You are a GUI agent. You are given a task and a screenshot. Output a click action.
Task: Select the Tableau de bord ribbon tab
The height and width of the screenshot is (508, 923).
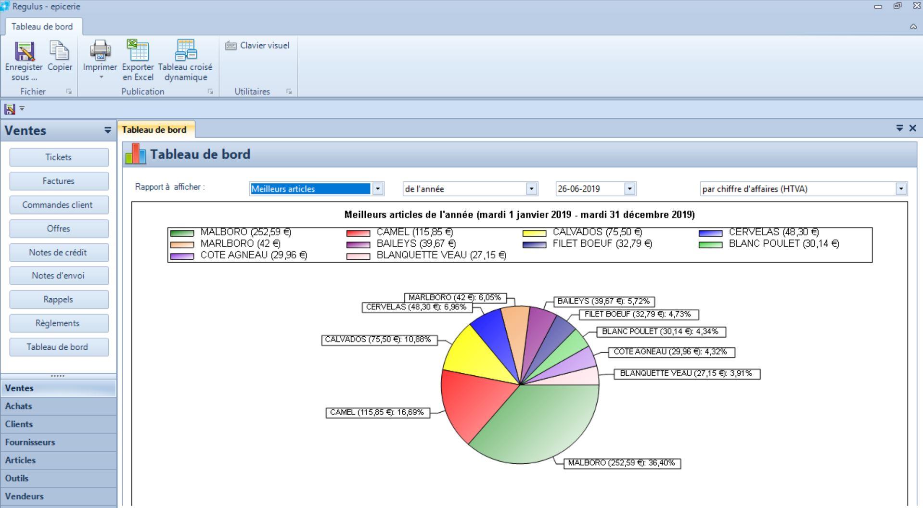(42, 26)
